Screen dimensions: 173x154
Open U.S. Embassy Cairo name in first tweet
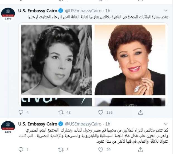pyautogui.click(x=38, y=11)
